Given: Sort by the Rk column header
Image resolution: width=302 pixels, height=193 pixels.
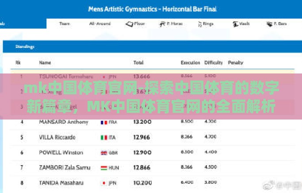Looking at the screenshot, I should (18, 62).
